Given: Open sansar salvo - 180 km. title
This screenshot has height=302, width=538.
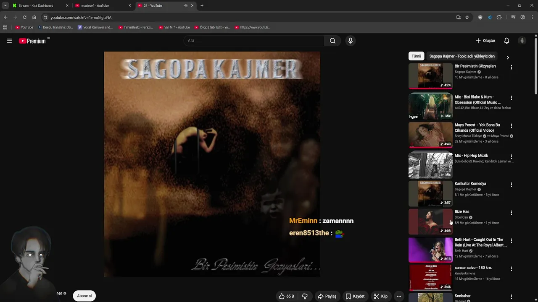Looking at the screenshot, I should (x=473, y=268).
